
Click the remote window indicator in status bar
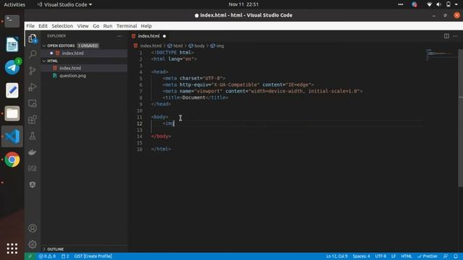click(x=30, y=256)
